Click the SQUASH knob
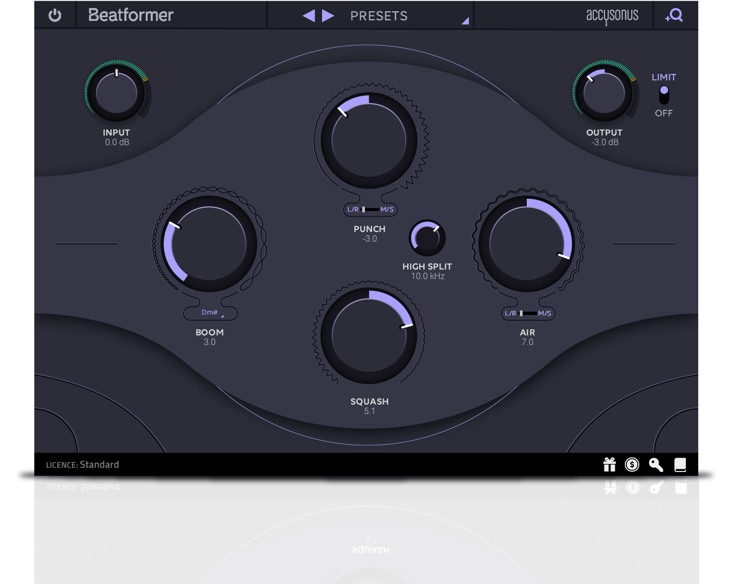The height and width of the screenshot is (584, 732). pos(369,336)
